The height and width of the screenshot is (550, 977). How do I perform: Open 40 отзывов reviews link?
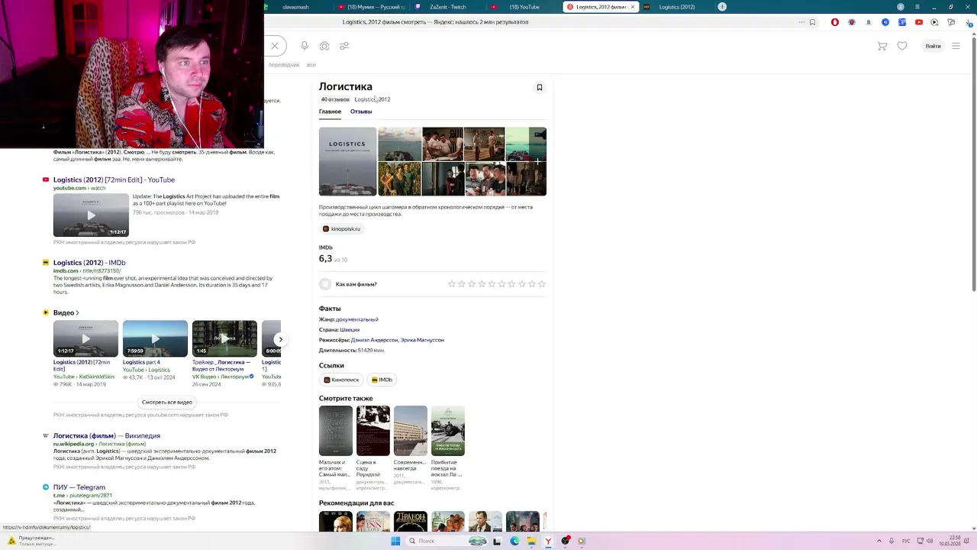tap(335, 99)
